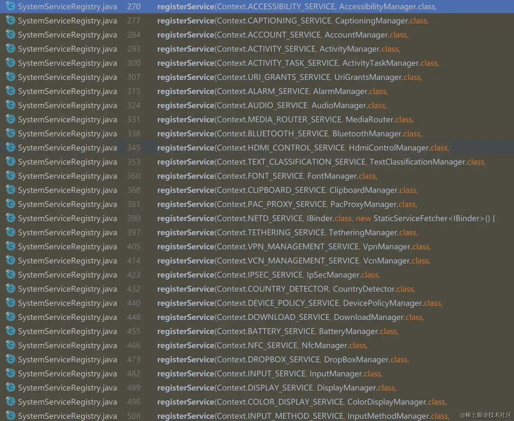Click the class icon on line 353 row

point(11,161)
